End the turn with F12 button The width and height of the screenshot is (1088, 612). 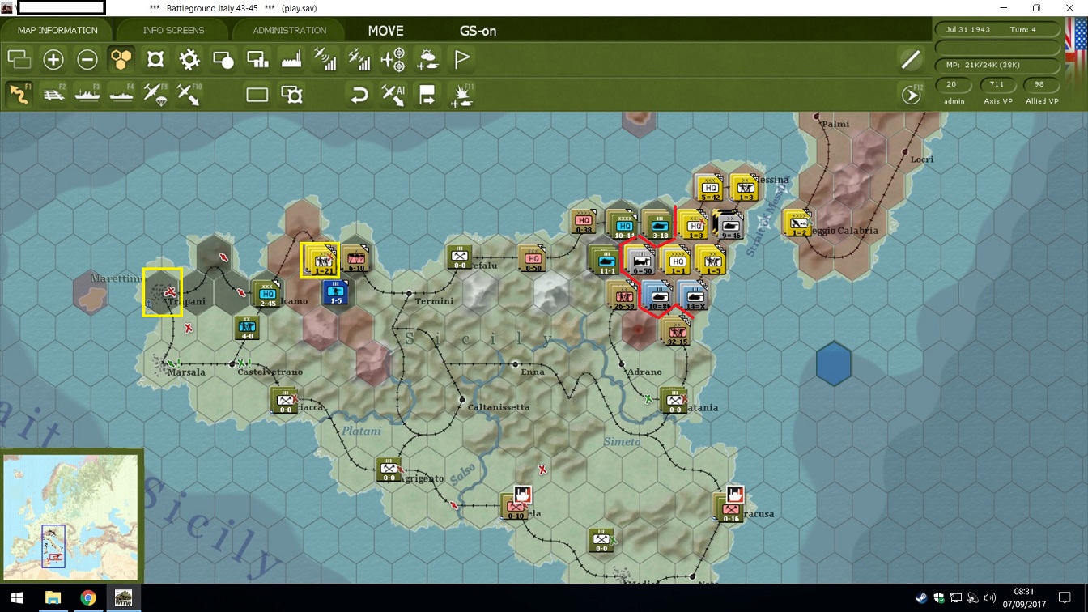pyautogui.click(x=912, y=95)
